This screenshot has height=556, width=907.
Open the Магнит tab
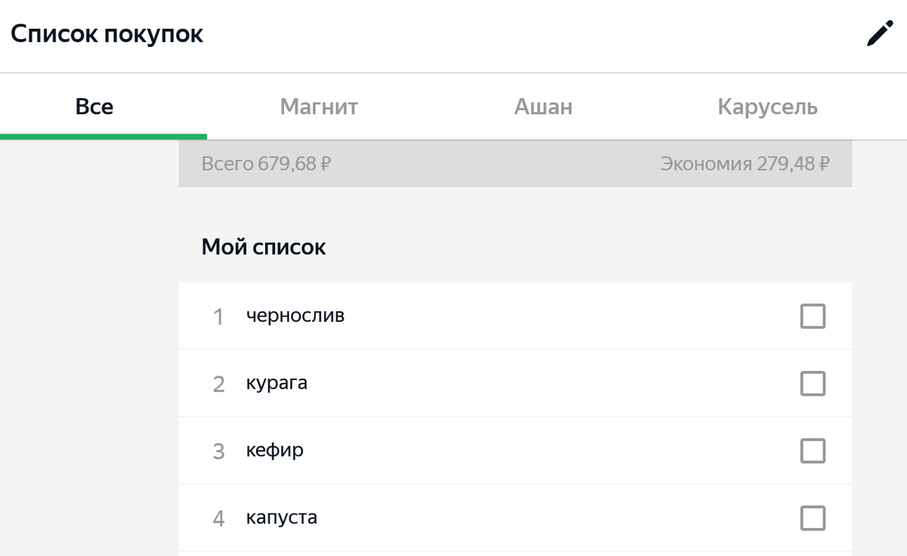[319, 107]
